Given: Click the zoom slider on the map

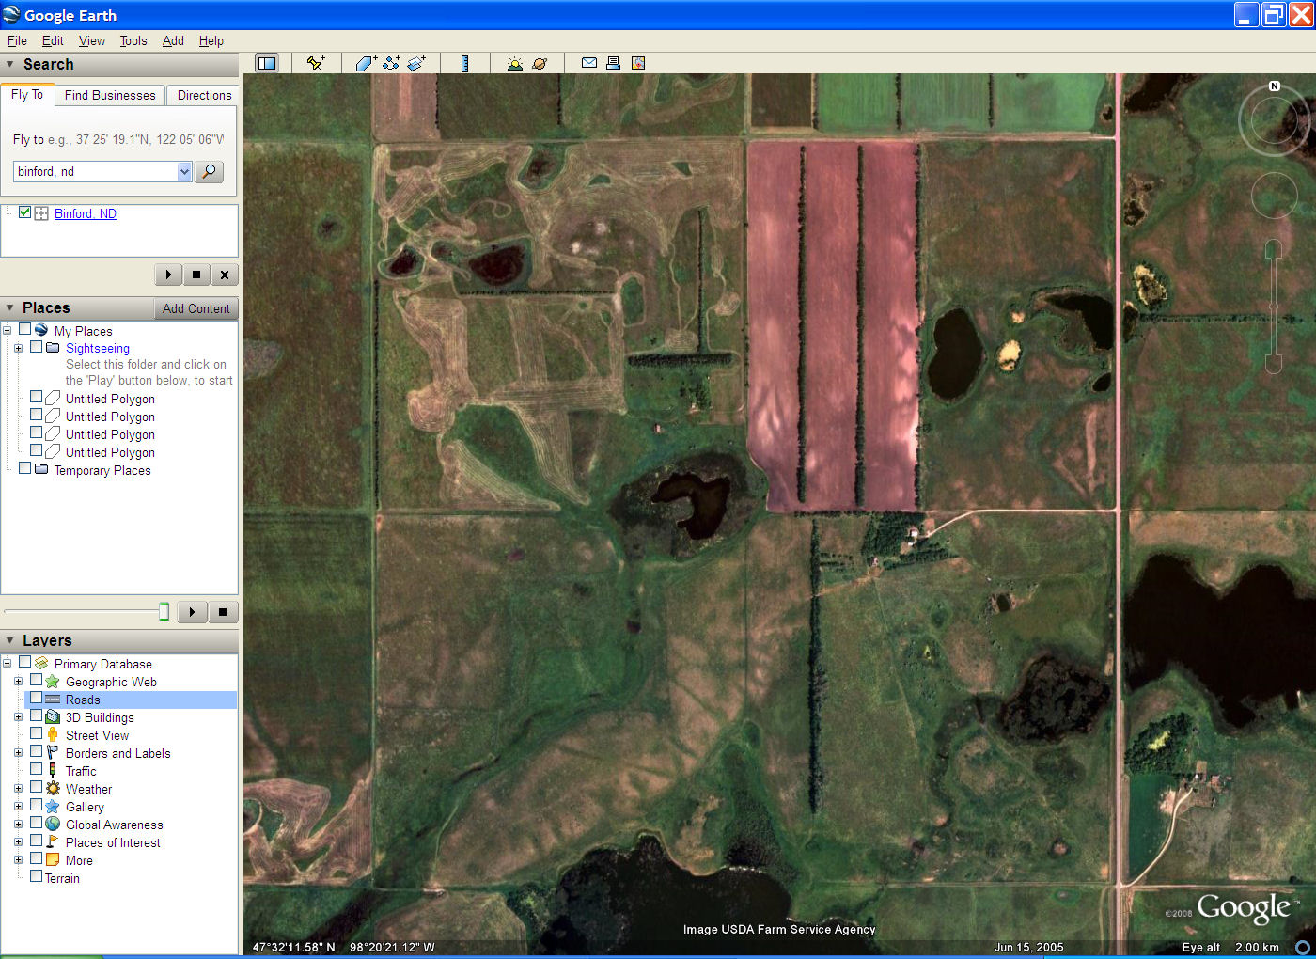Looking at the screenshot, I should (1274, 307).
